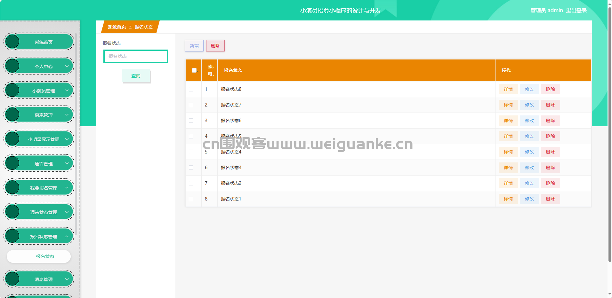Screen dimensions: 612x298
Task: Expand the 小演员管理 menu chevron
Action: (67, 90)
